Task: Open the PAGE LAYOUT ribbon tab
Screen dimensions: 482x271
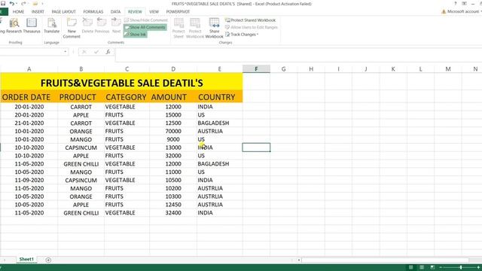Action: pyautogui.click(x=63, y=12)
